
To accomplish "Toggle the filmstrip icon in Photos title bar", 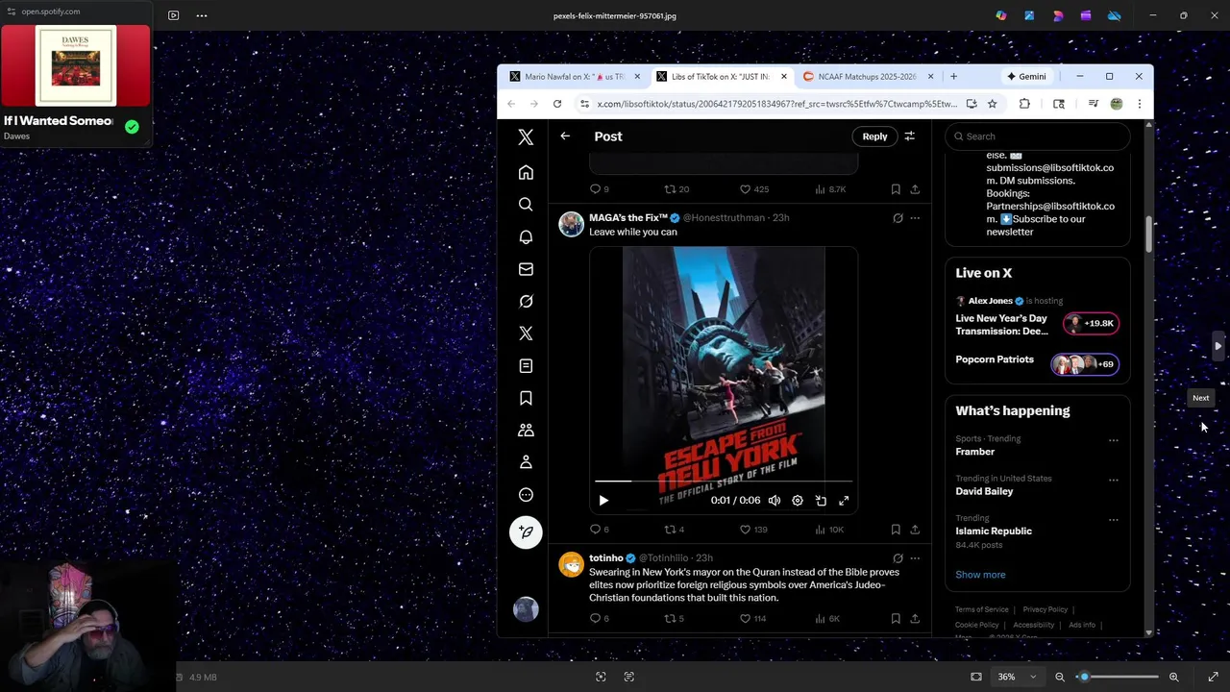I will pos(173,15).
